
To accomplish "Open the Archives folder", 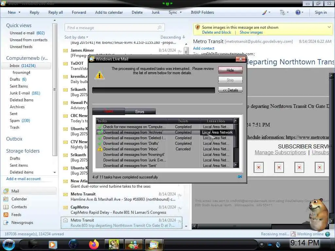I will (x=17, y=107).
